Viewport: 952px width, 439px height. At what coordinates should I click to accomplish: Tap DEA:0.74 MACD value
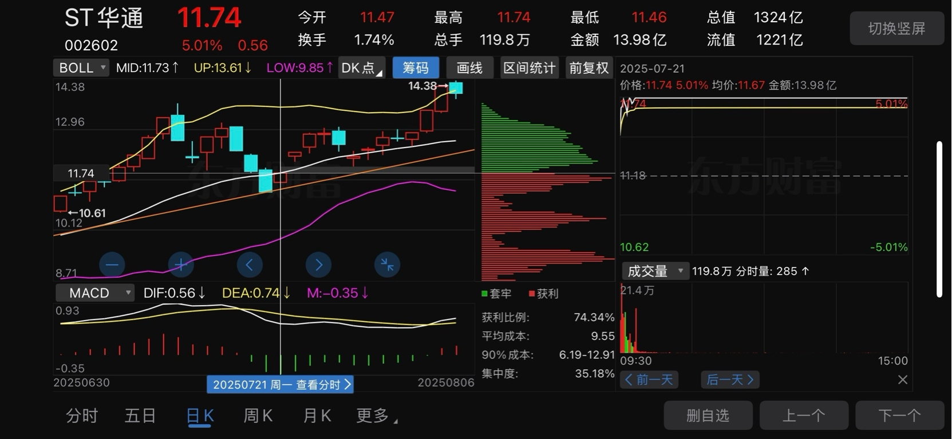pyautogui.click(x=256, y=293)
